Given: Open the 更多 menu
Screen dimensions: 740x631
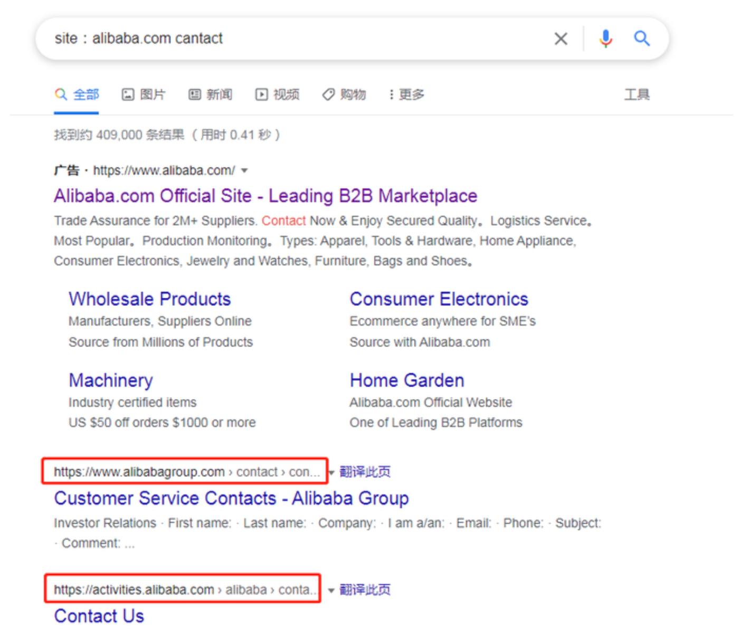Looking at the screenshot, I should 406,94.
